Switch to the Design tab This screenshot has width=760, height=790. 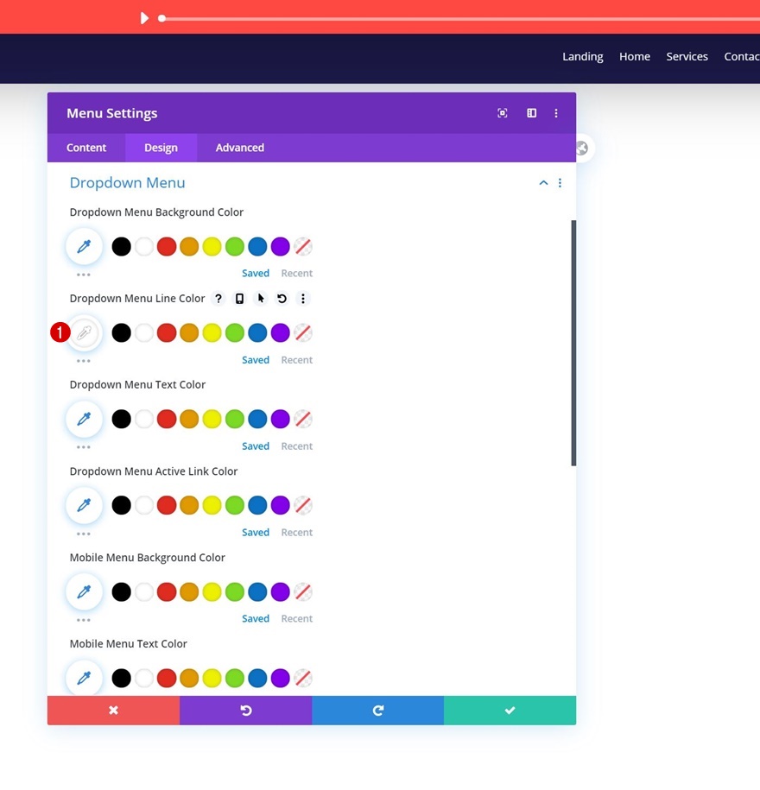[x=161, y=148]
